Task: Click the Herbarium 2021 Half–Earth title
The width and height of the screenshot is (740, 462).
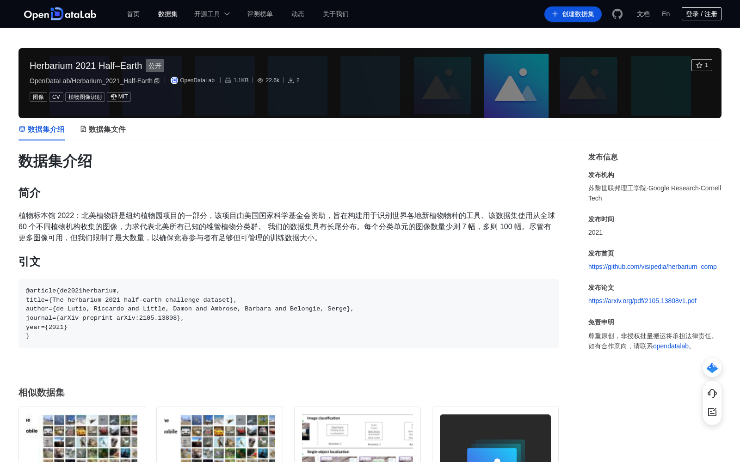Action: (86, 66)
